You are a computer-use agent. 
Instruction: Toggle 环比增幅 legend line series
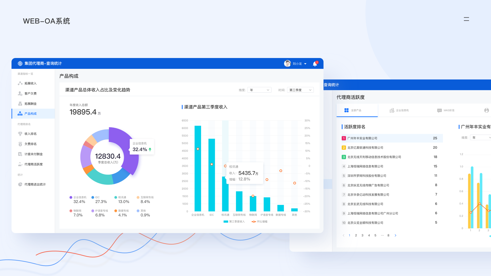click(260, 222)
